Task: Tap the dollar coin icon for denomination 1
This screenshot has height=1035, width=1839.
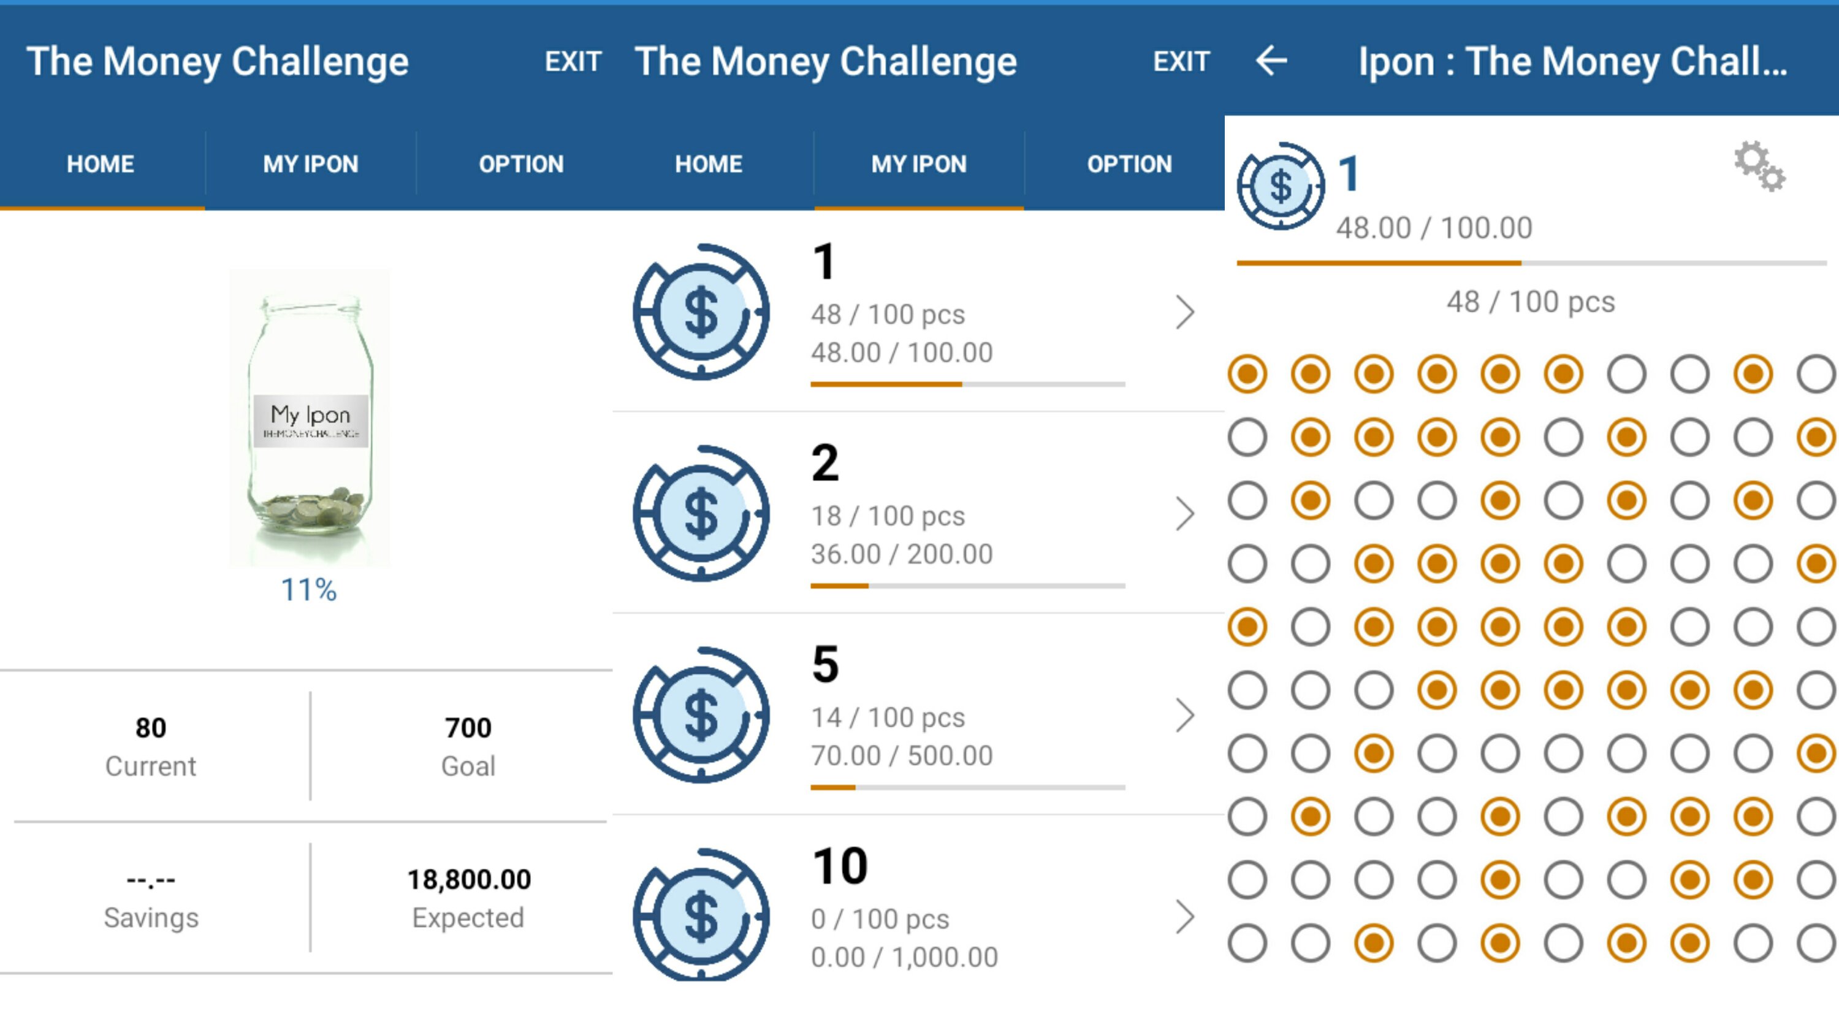Action: click(701, 312)
